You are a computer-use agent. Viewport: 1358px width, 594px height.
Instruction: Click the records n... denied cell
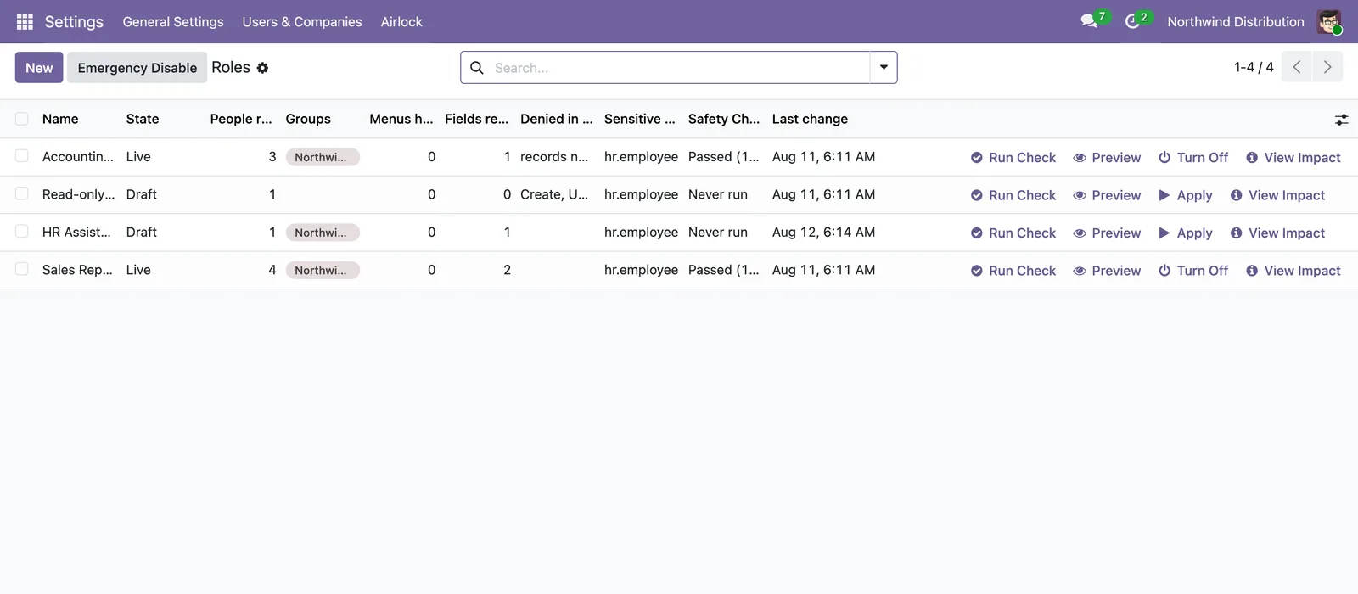pyautogui.click(x=554, y=156)
